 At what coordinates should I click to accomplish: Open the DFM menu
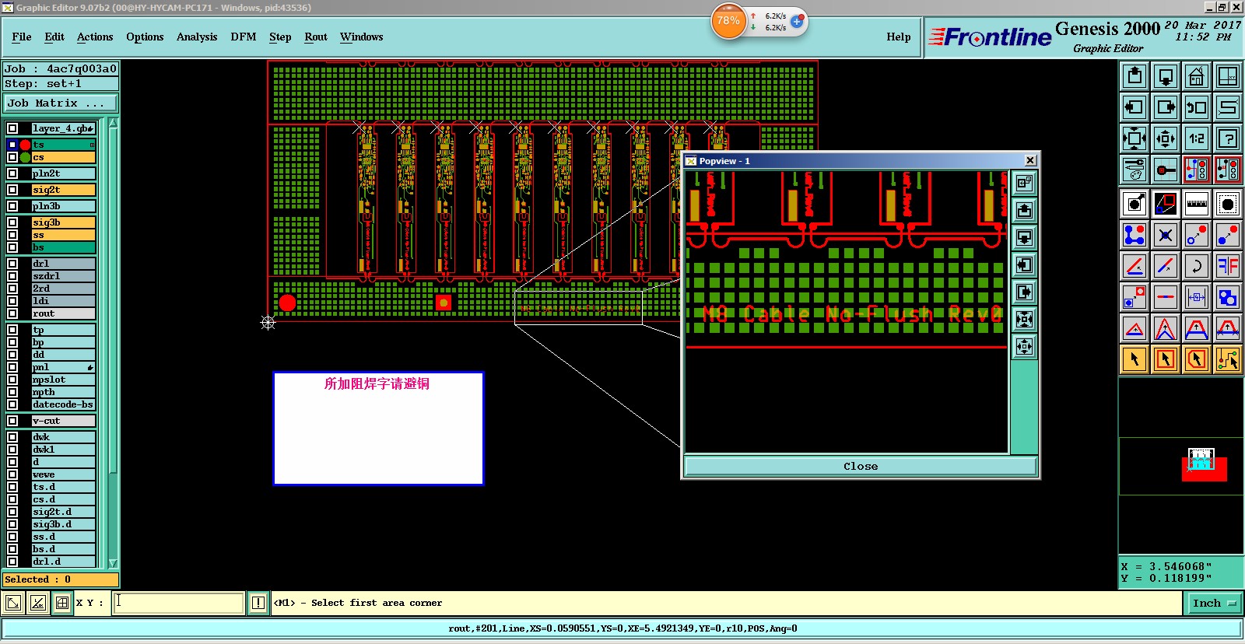[244, 37]
